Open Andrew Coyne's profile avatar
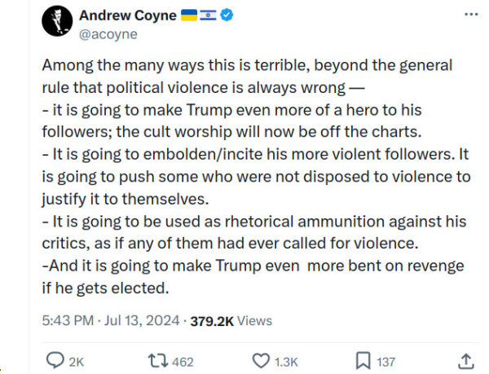Viewport: 489px width, 374px height. tap(55, 24)
